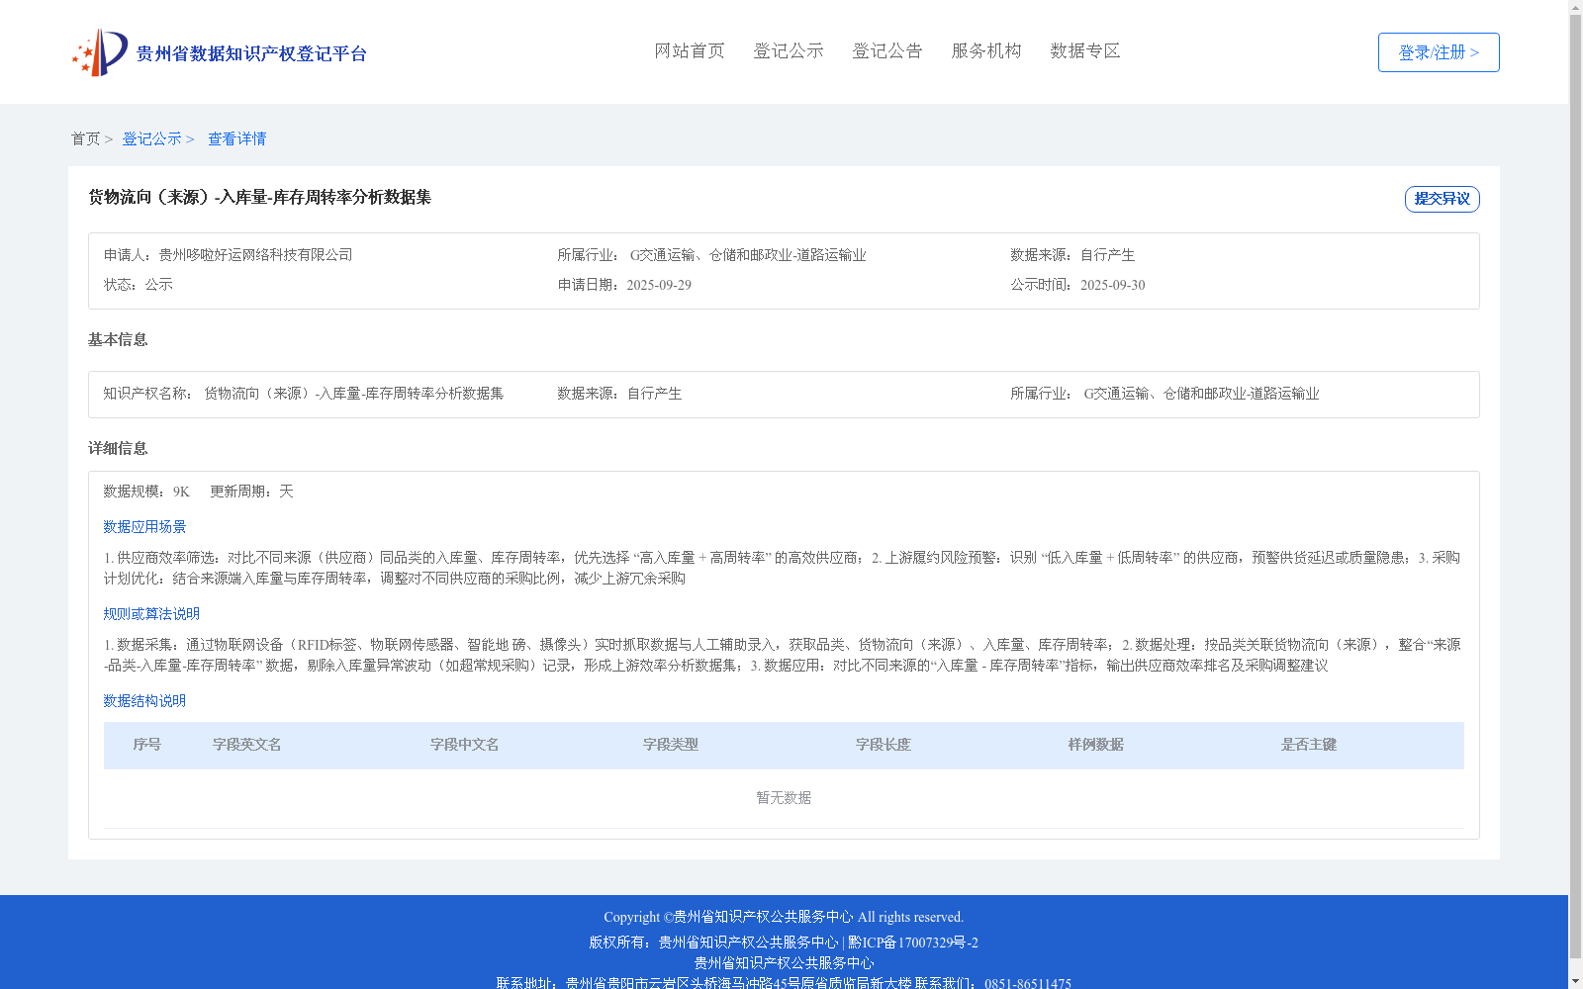Click 规则或算法说明 heading
Screen dimensions: 1583x989
[x=151, y=614]
